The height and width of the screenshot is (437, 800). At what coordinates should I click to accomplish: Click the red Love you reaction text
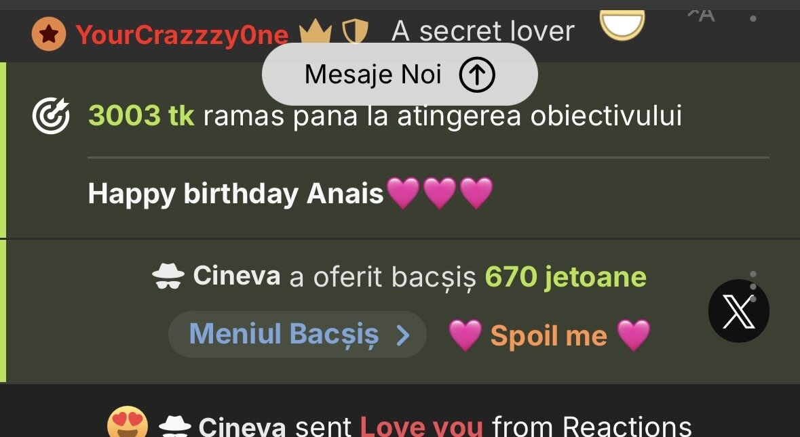pos(421,427)
